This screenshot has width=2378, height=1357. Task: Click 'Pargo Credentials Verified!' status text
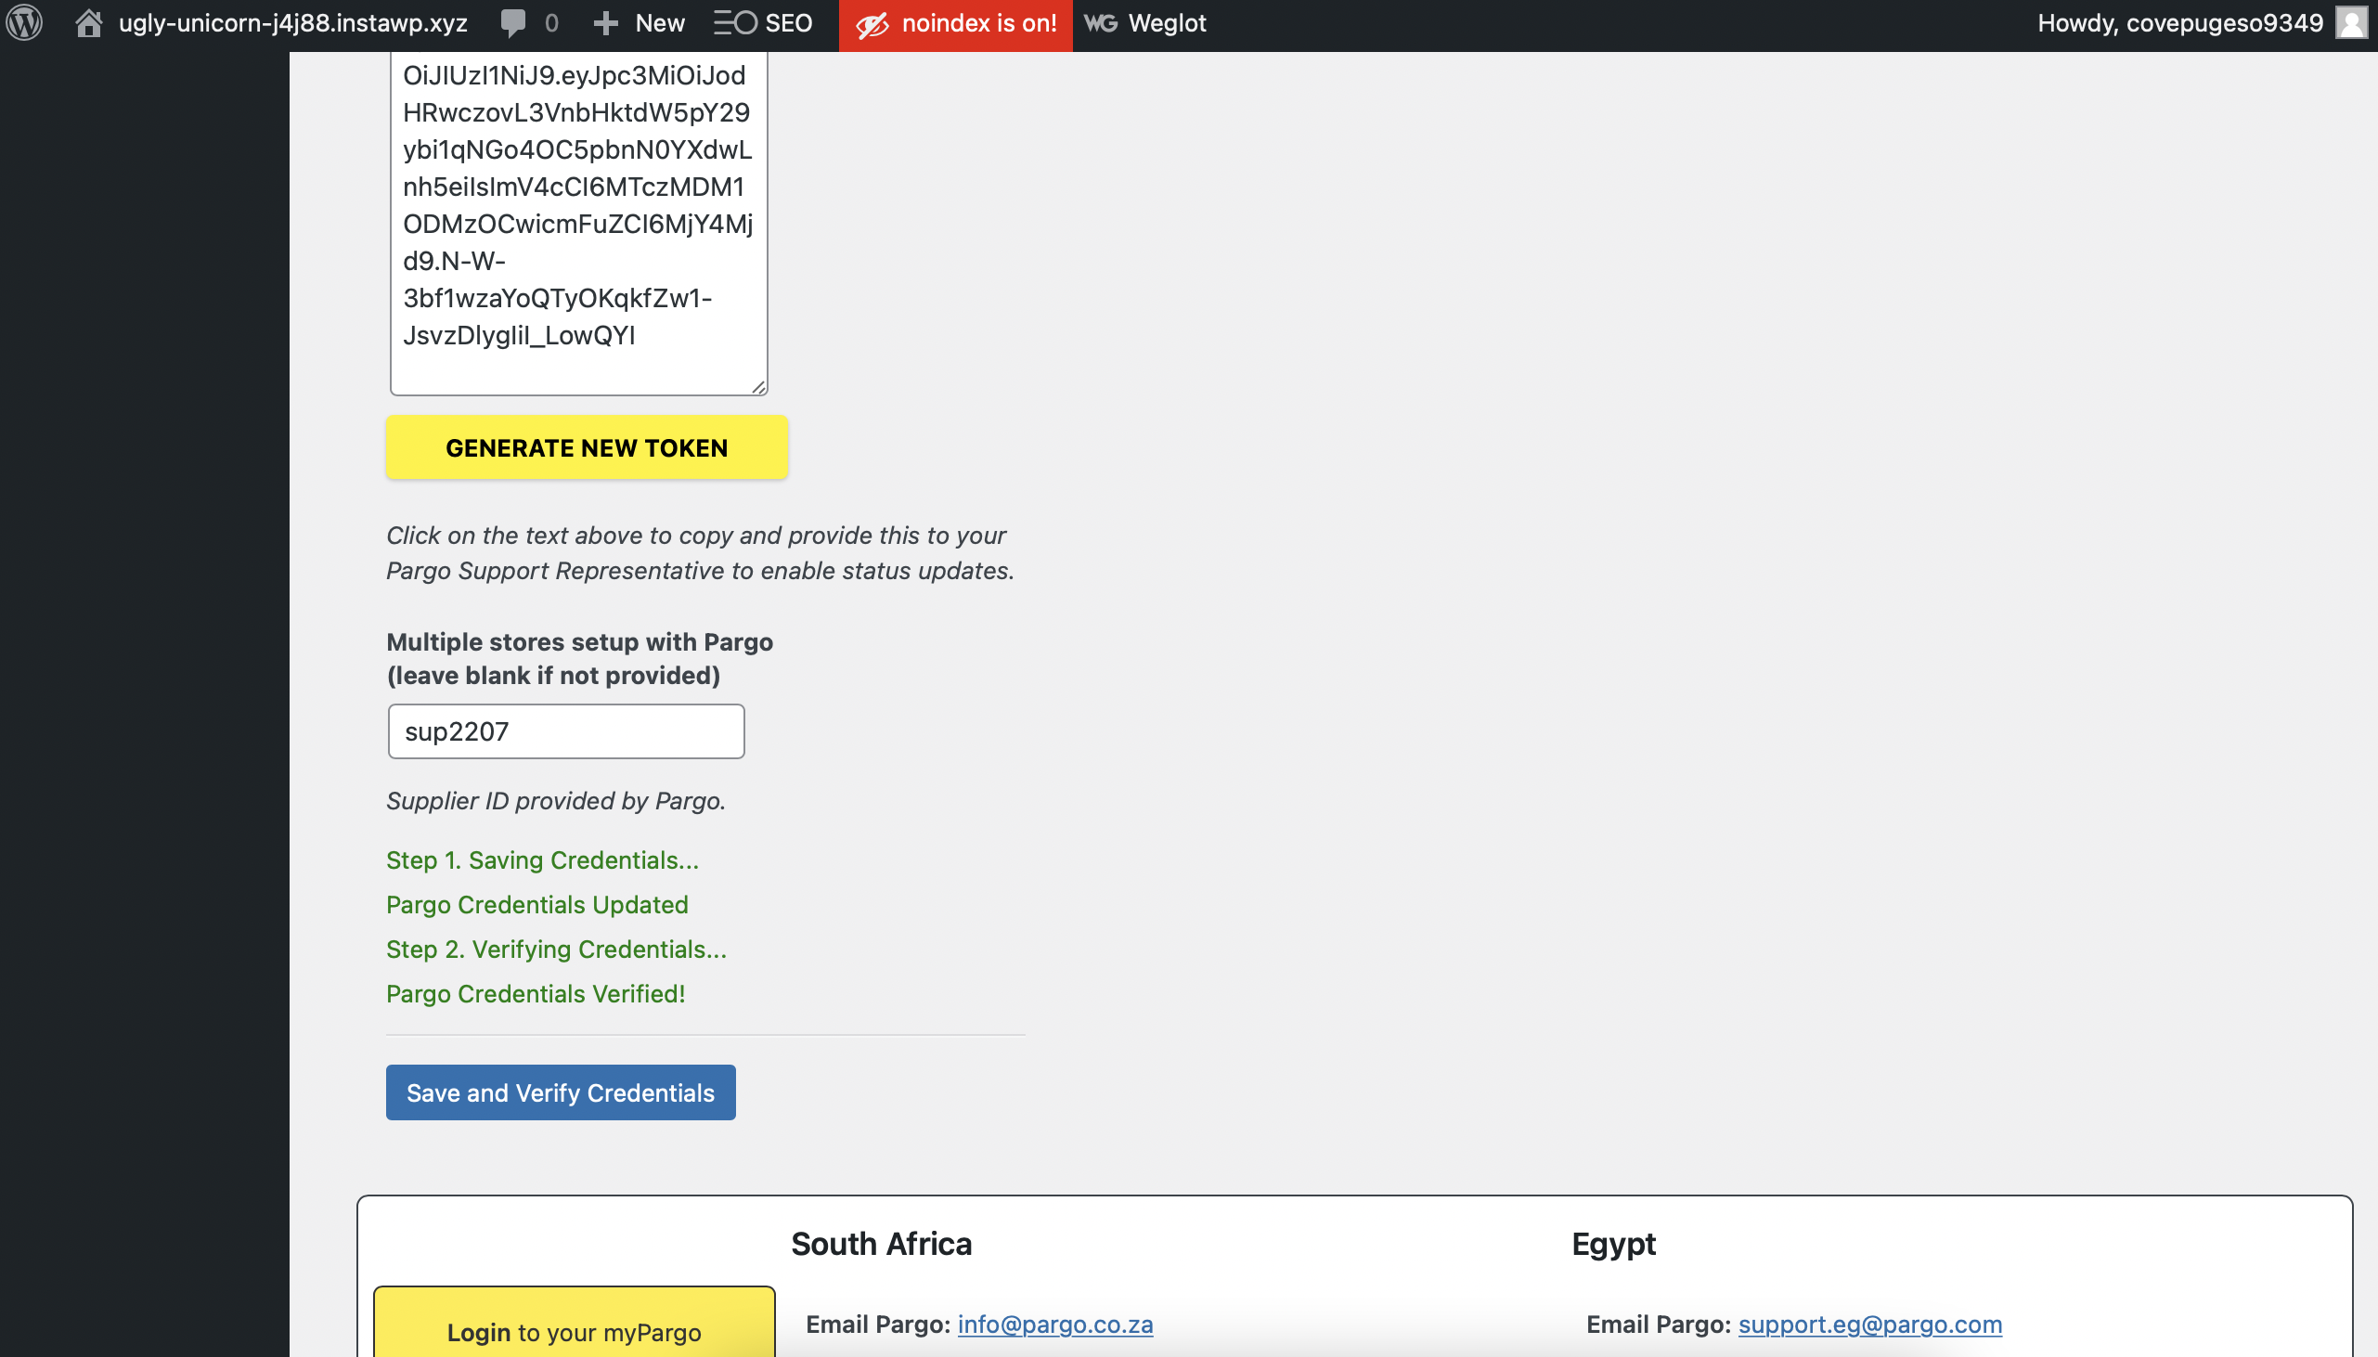pos(536,993)
